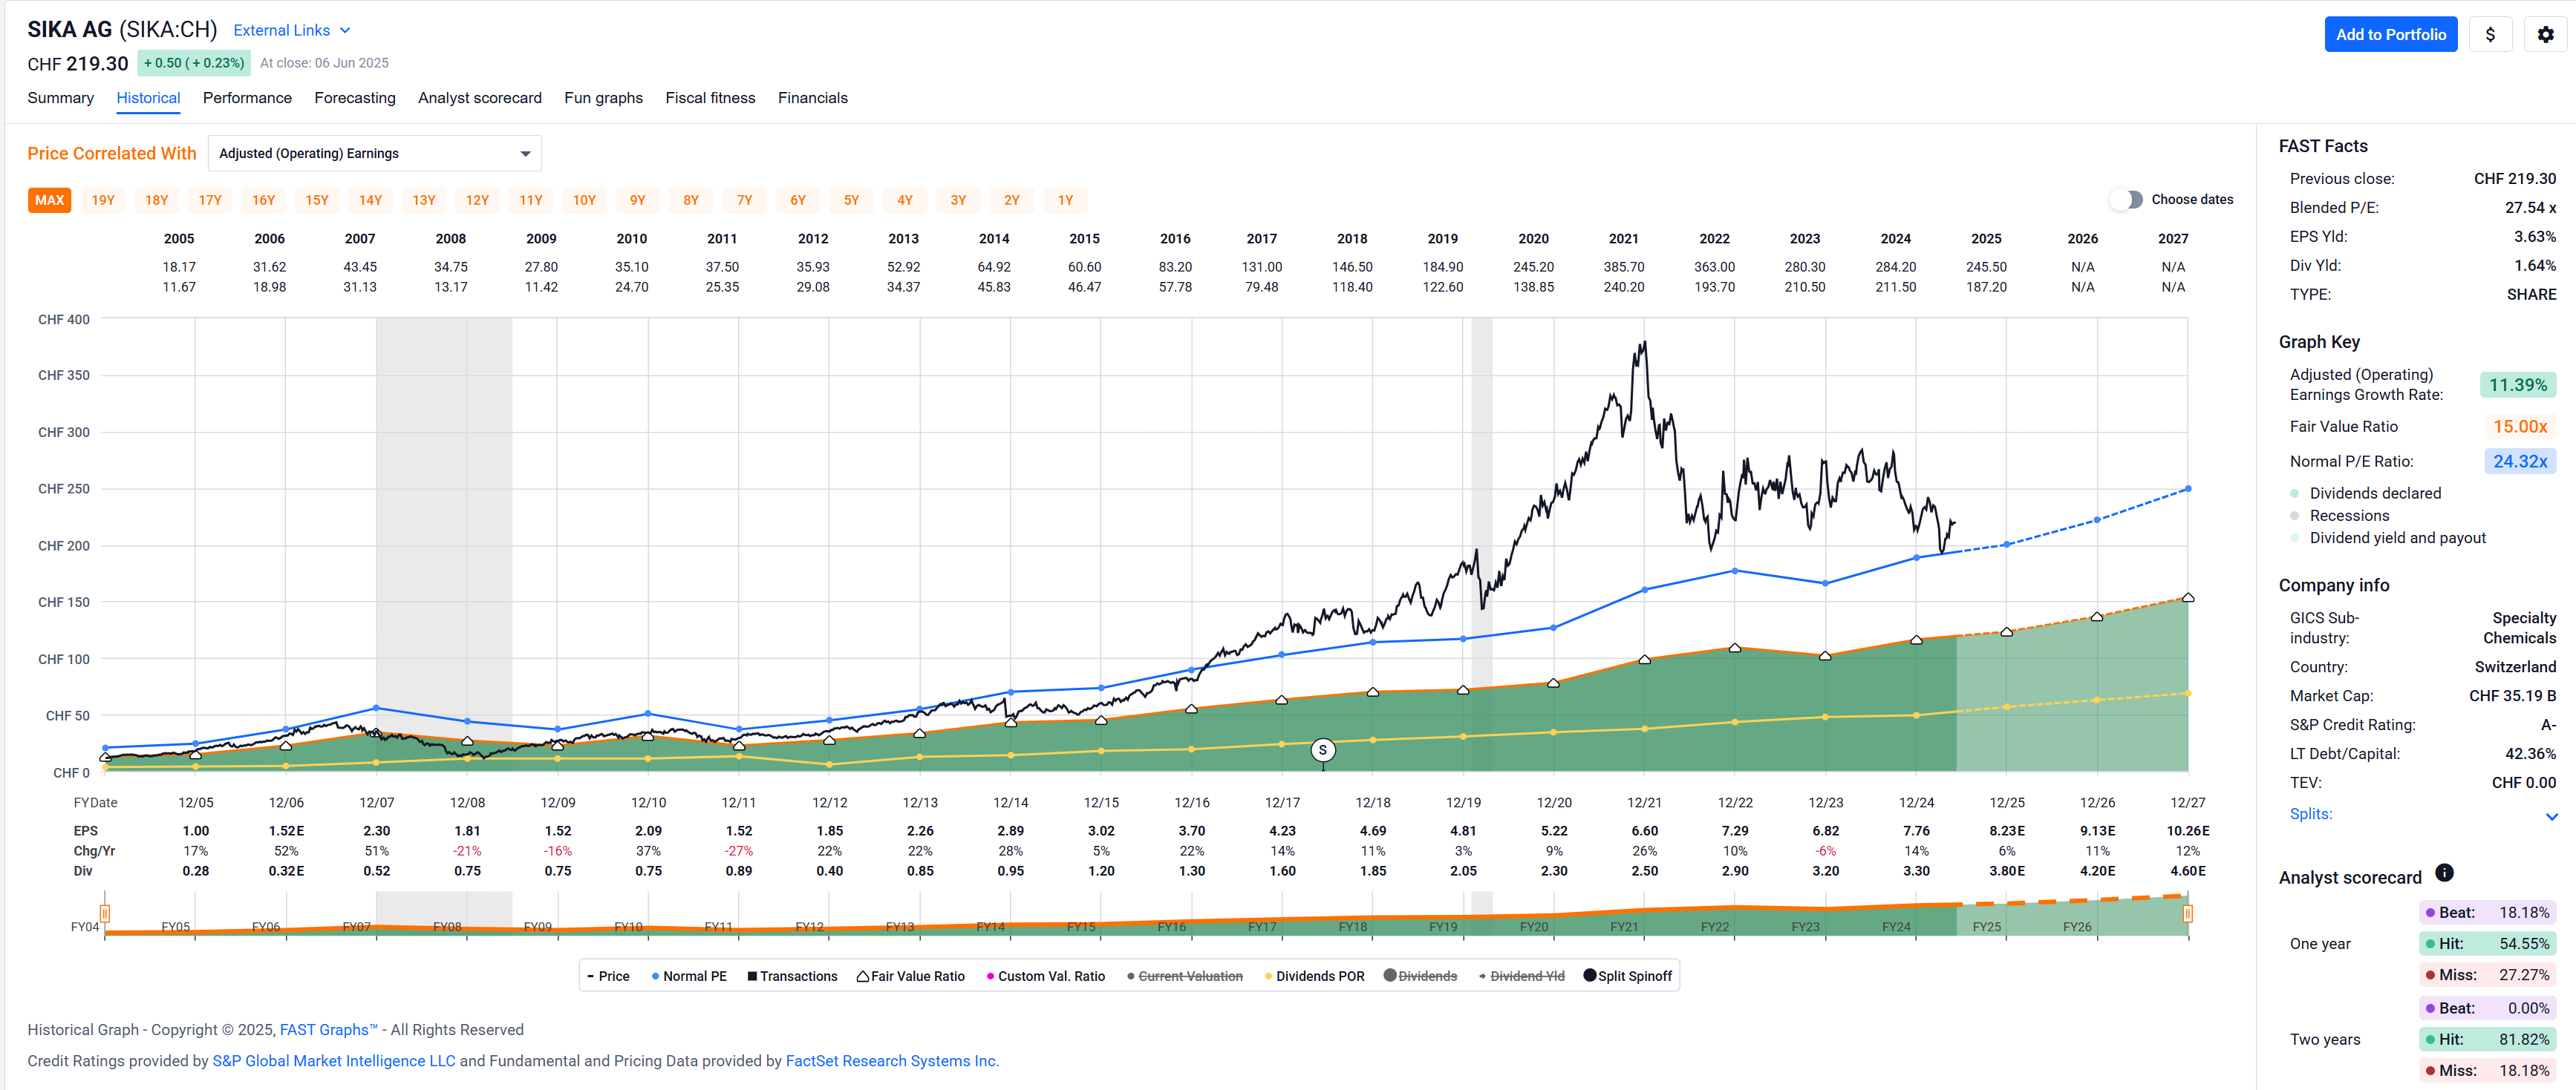The width and height of the screenshot is (2576, 1090).
Task: Click the dollar currency icon button
Action: click(x=2490, y=34)
